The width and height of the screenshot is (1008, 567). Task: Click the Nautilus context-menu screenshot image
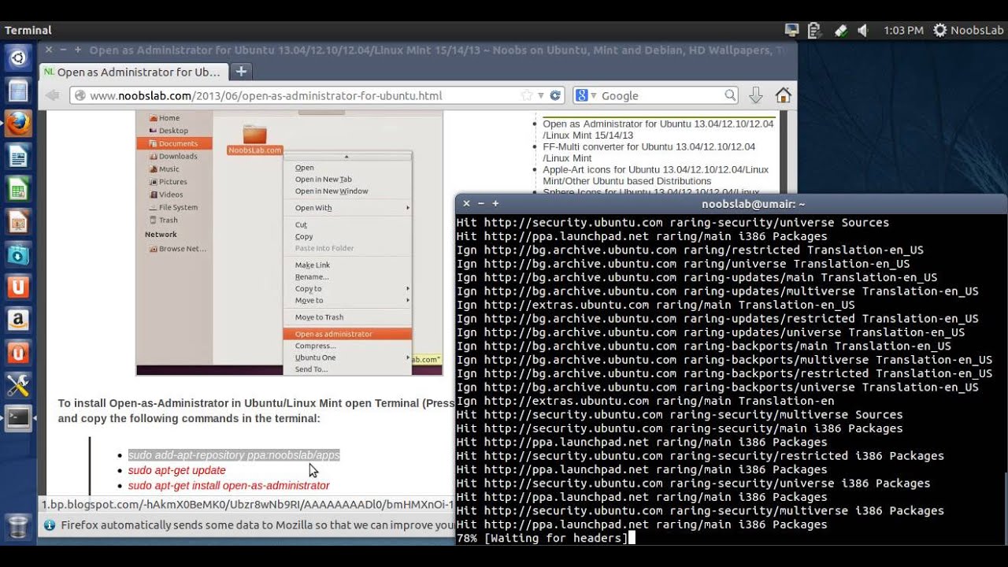[x=289, y=243]
